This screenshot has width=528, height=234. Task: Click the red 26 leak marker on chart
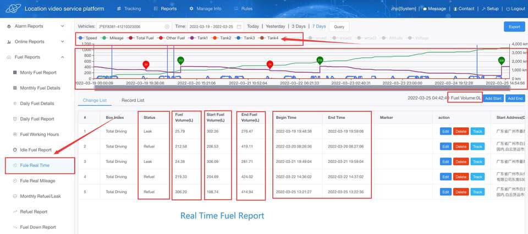click(146, 64)
